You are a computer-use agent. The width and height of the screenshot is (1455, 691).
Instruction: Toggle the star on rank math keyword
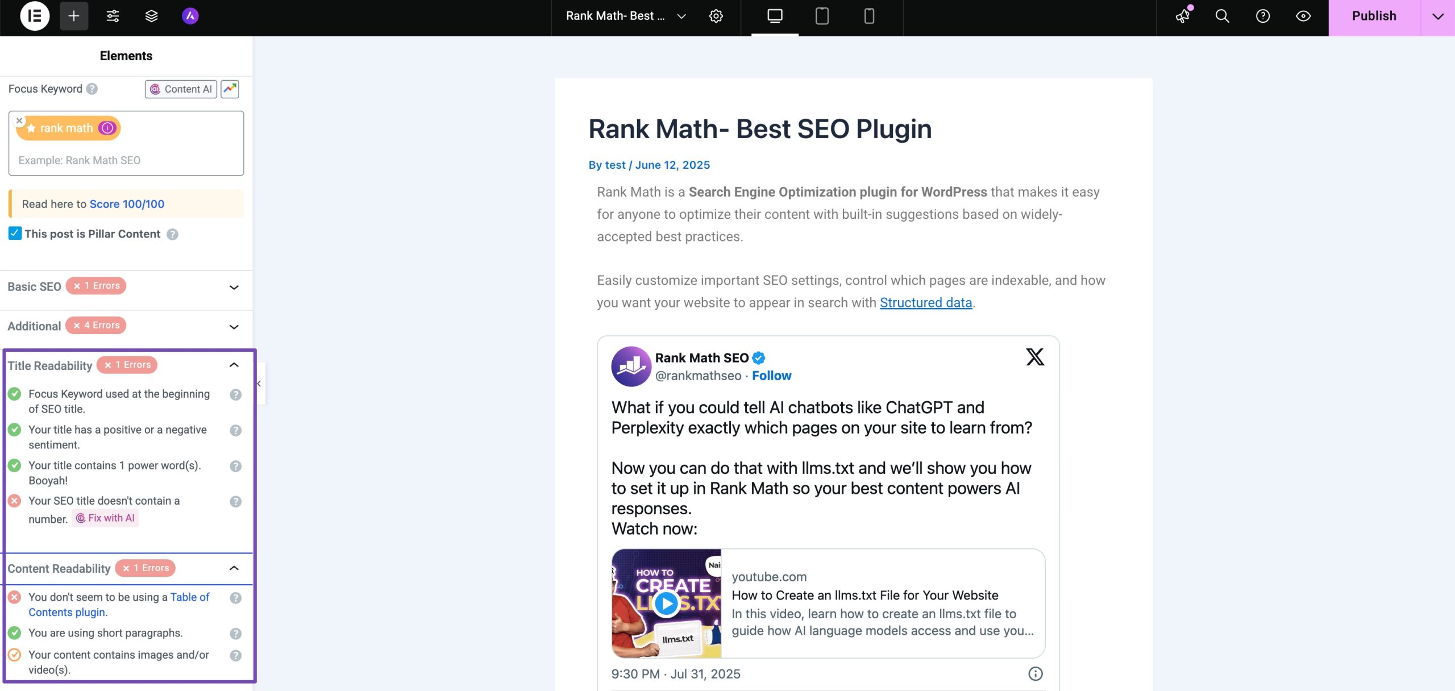[32, 128]
